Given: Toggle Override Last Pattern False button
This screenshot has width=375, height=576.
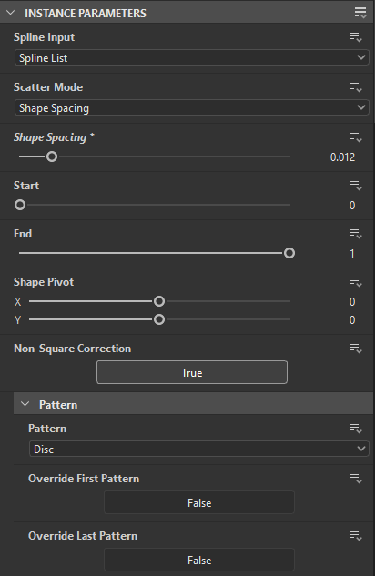Looking at the screenshot, I should tap(199, 560).
